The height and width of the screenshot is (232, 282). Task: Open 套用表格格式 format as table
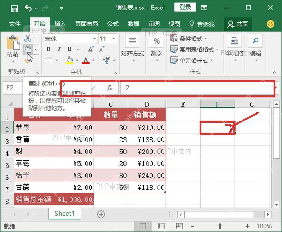point(194,49)
